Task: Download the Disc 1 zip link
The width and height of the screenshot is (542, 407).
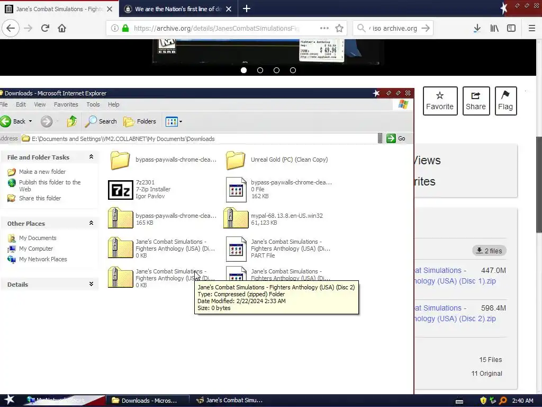Action: click(x=455, y=276)
